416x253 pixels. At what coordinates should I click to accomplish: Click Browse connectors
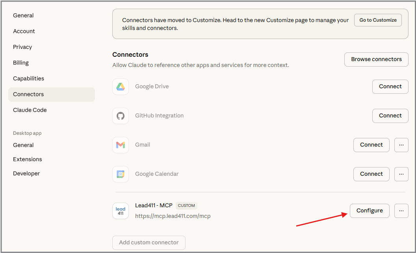coord(376,60)
